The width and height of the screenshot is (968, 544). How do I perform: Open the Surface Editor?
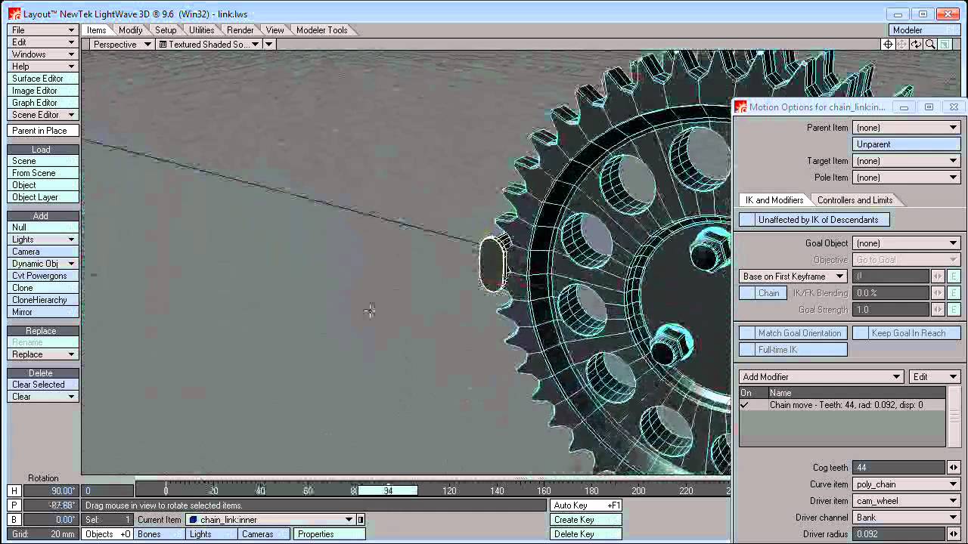pyautogui.click(x=43, y=79)
